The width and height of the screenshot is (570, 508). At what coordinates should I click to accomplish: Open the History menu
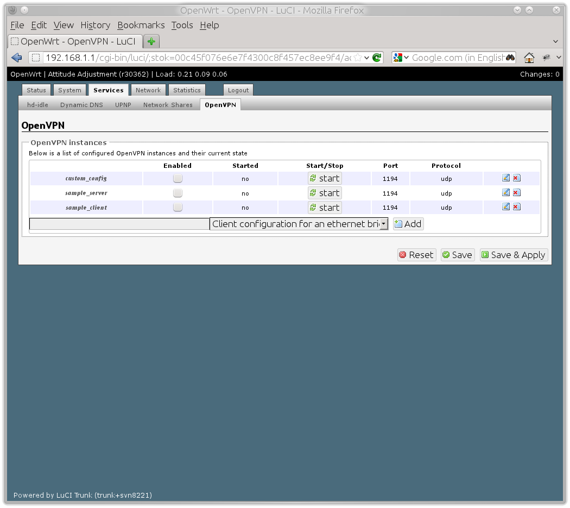point(95,25)
